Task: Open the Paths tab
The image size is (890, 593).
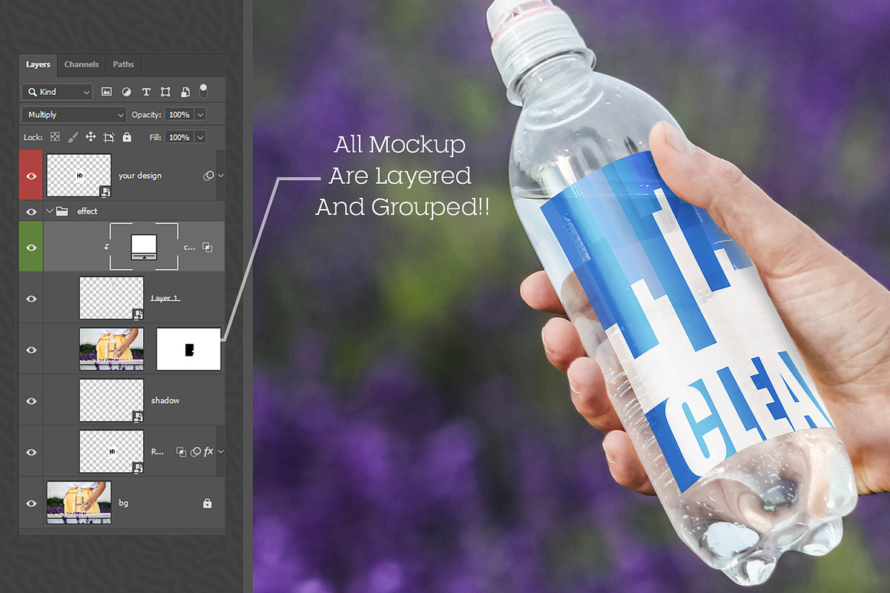Action: coord(123,64)
